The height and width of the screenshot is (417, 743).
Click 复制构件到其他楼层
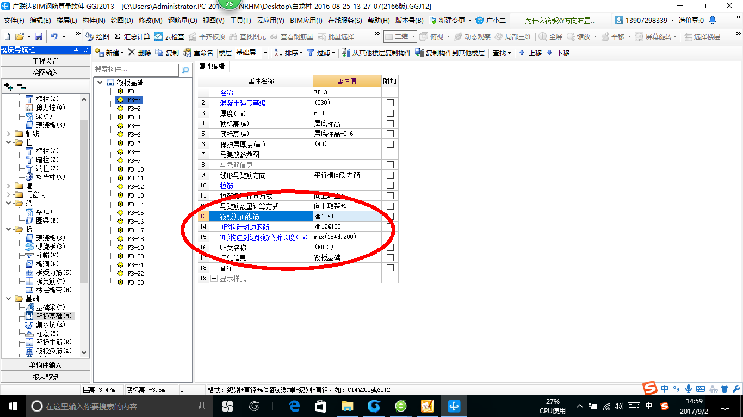click(x=450, y=53)
